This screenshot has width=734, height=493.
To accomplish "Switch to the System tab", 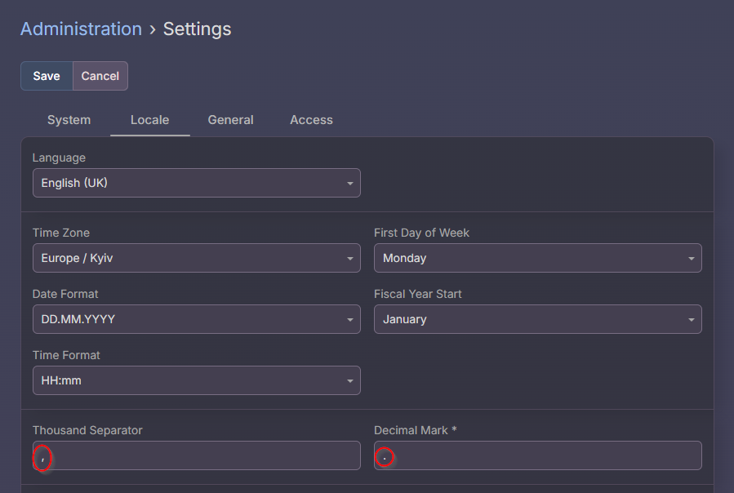I will pos(69,120).
